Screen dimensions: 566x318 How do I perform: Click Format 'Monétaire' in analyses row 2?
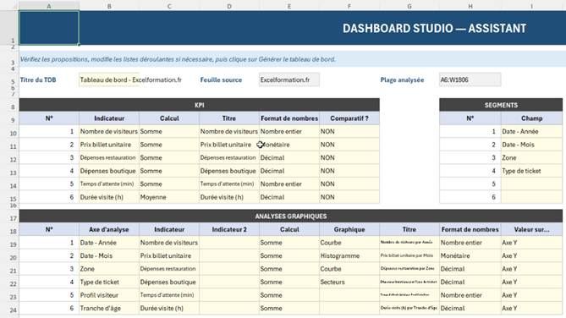click(x=470, y=255)
